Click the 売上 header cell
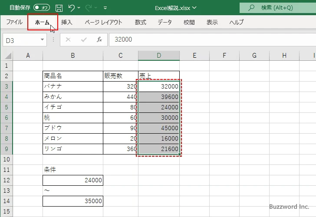 [x=159, y=76]
